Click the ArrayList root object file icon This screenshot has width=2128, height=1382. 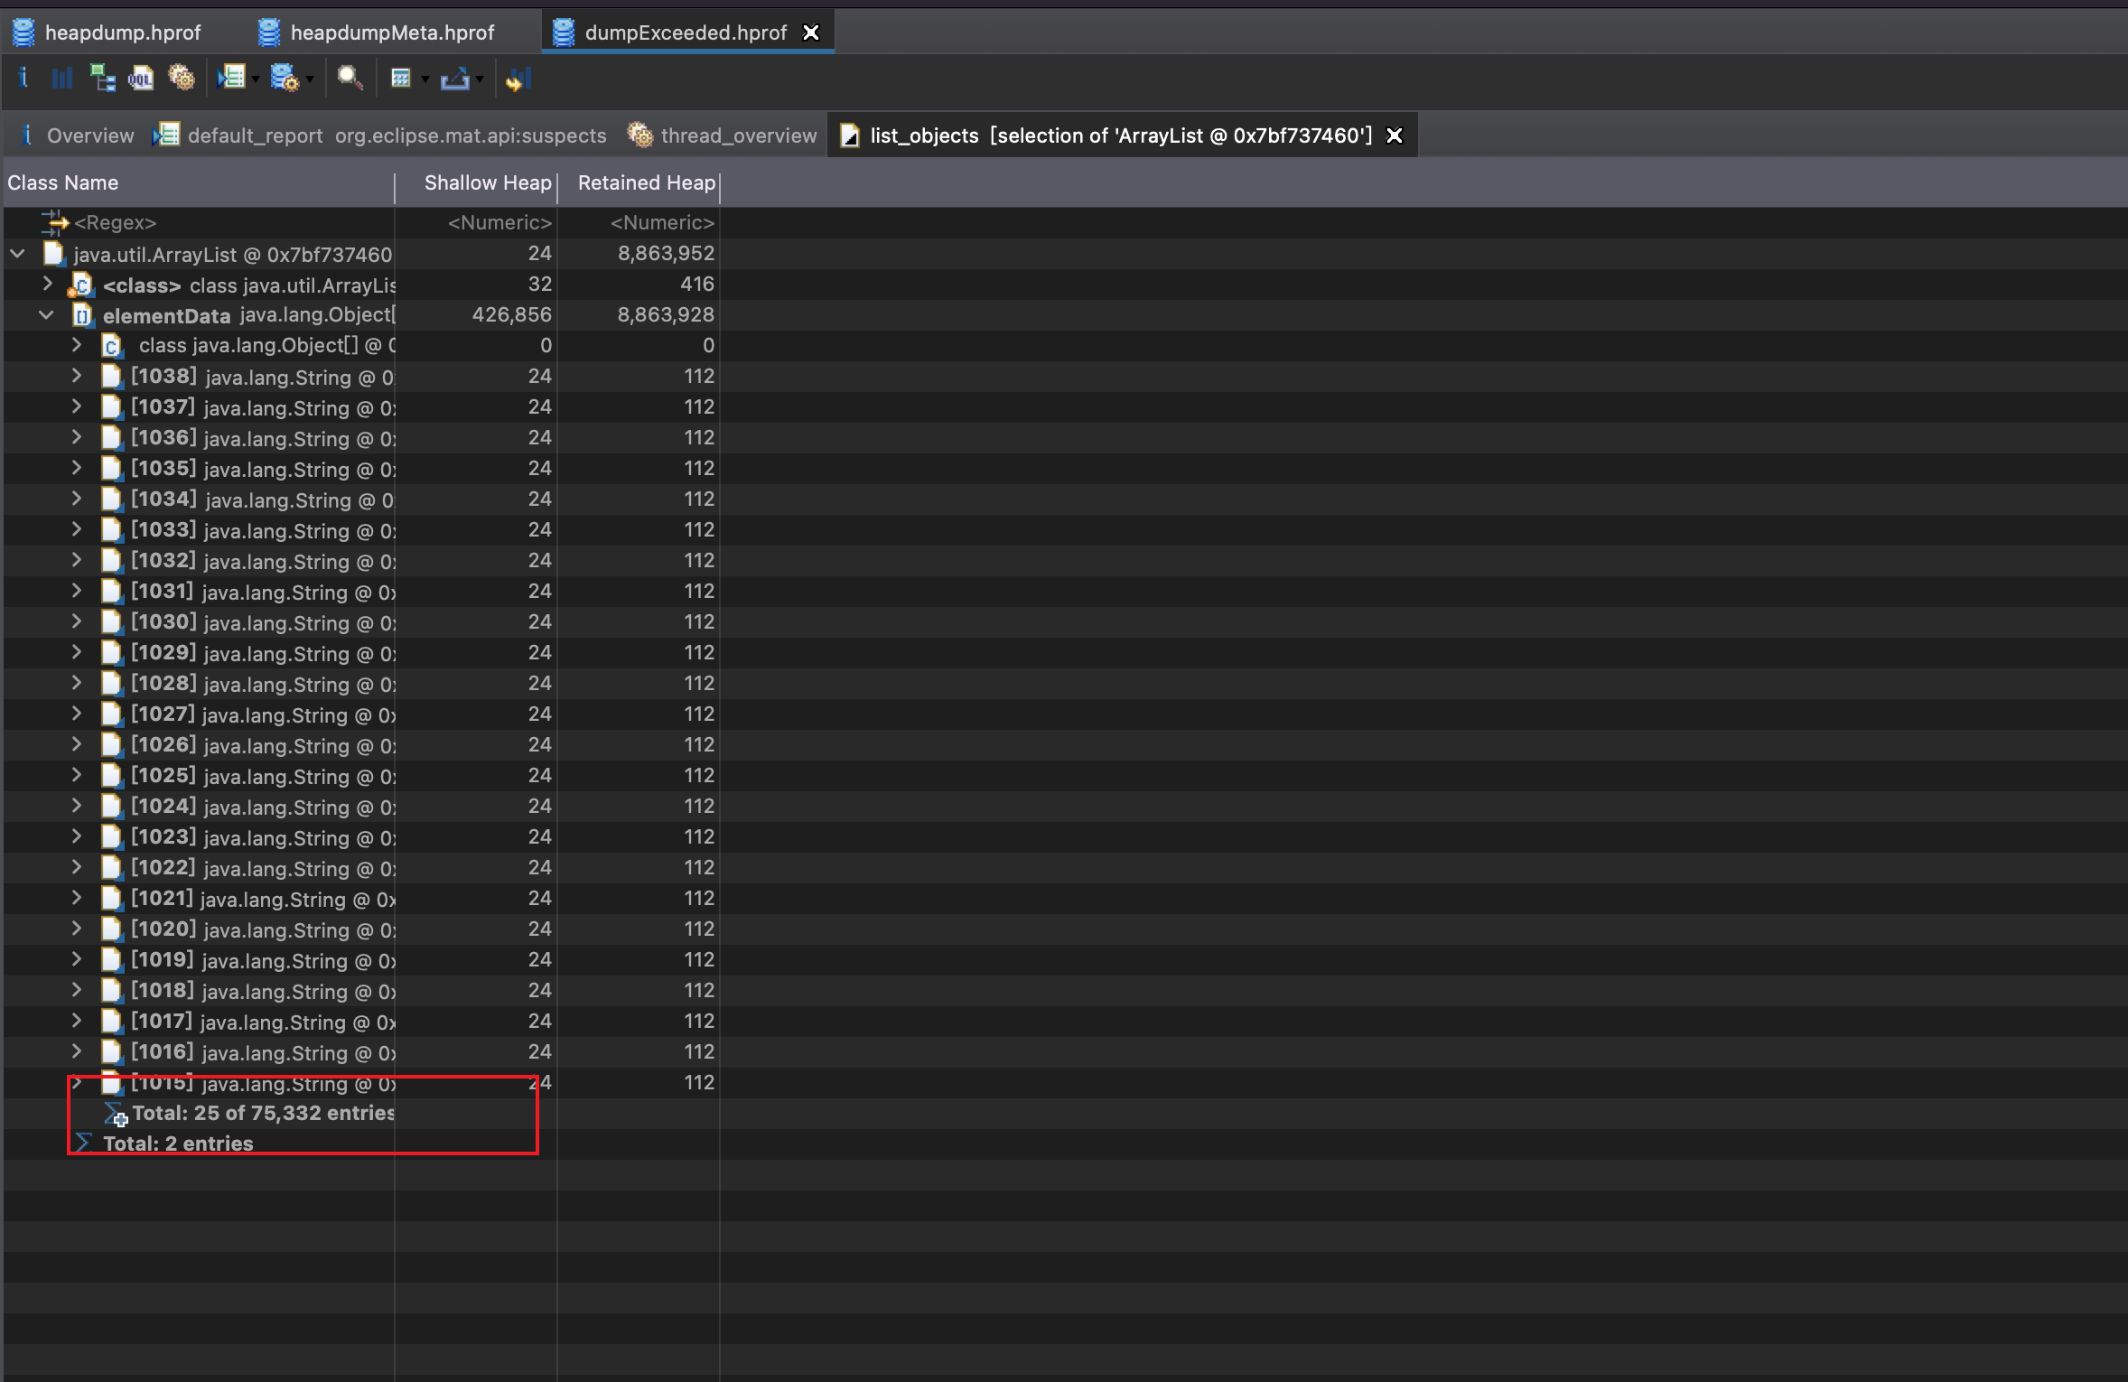pos(54,255)
